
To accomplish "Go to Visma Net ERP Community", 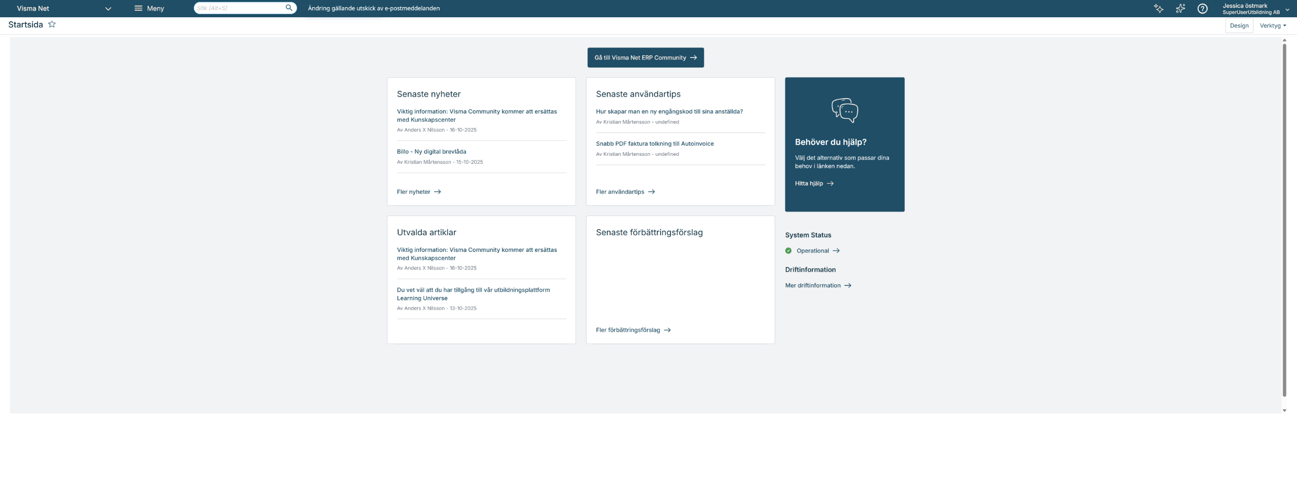I will tap(645, 58).
